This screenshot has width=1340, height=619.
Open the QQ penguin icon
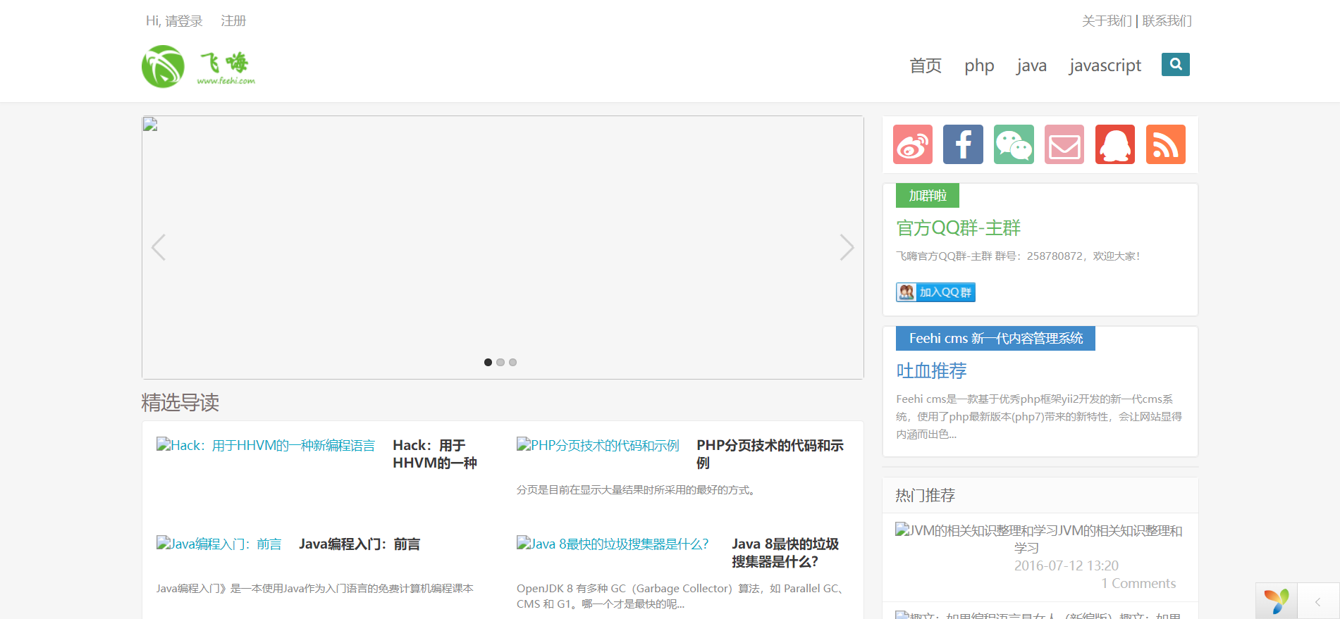[1115, 144]
